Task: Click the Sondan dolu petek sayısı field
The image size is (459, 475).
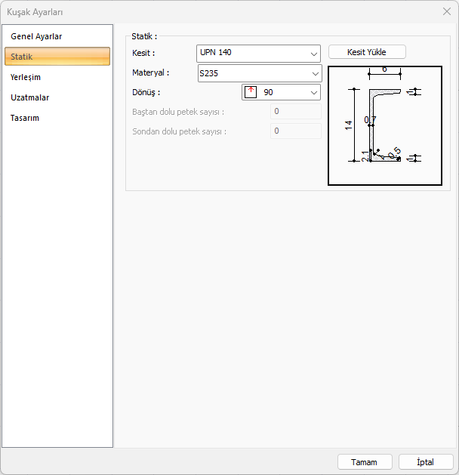Action: (x=295, y=131)
